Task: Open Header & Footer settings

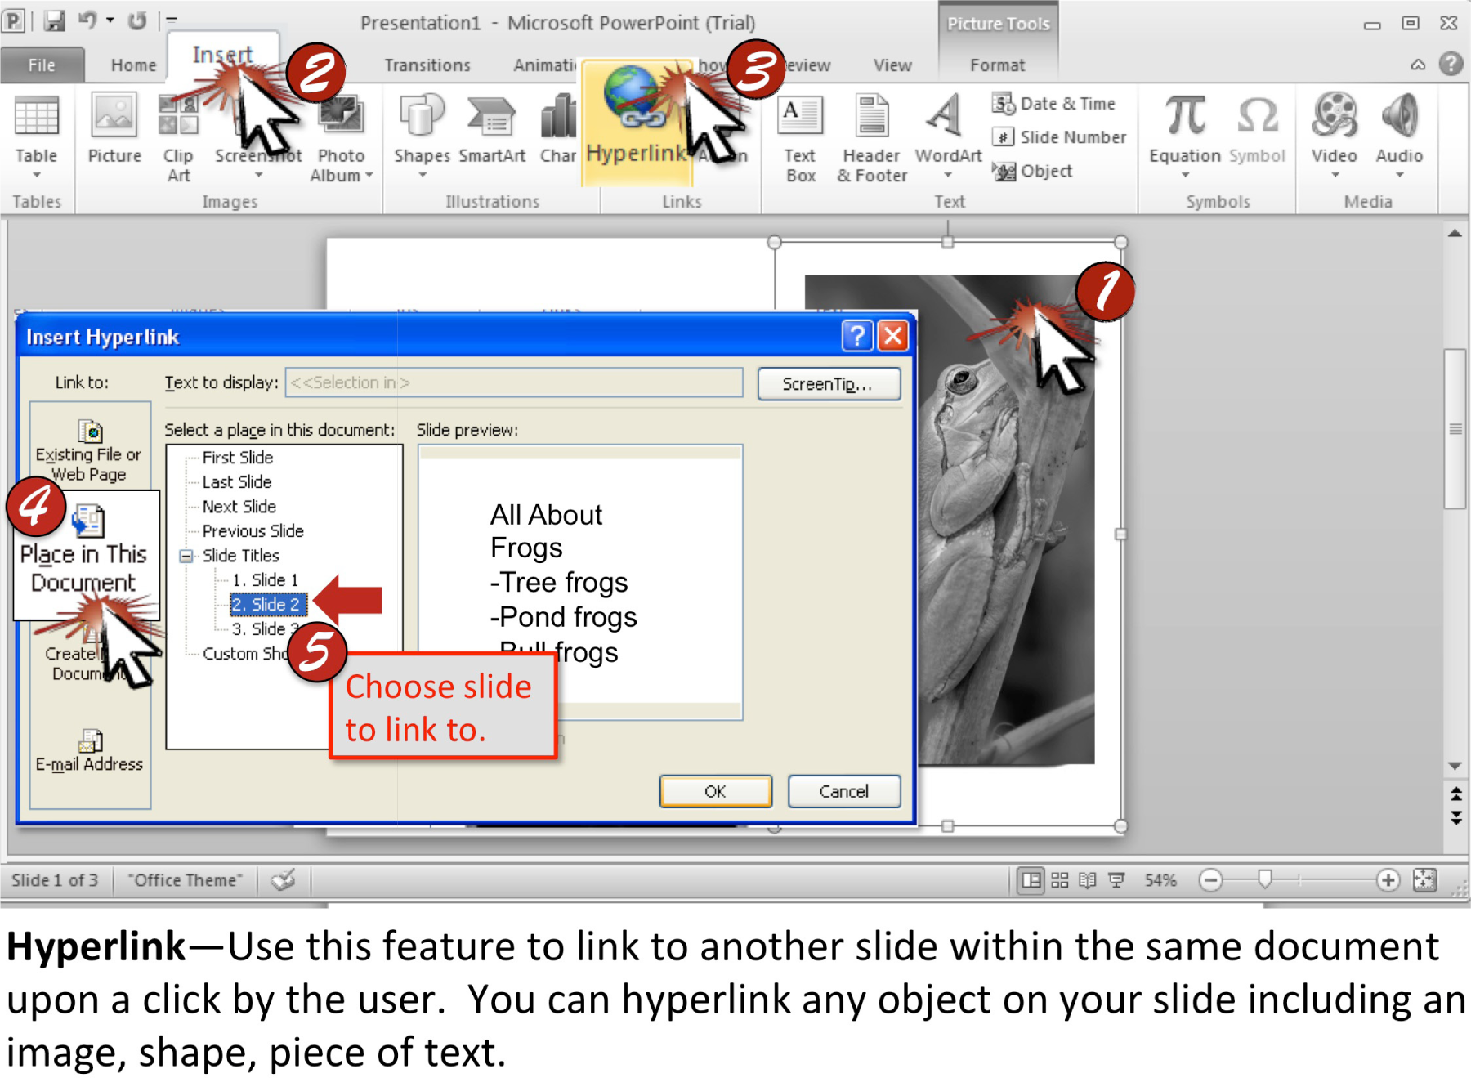Action: coord(872,139)
